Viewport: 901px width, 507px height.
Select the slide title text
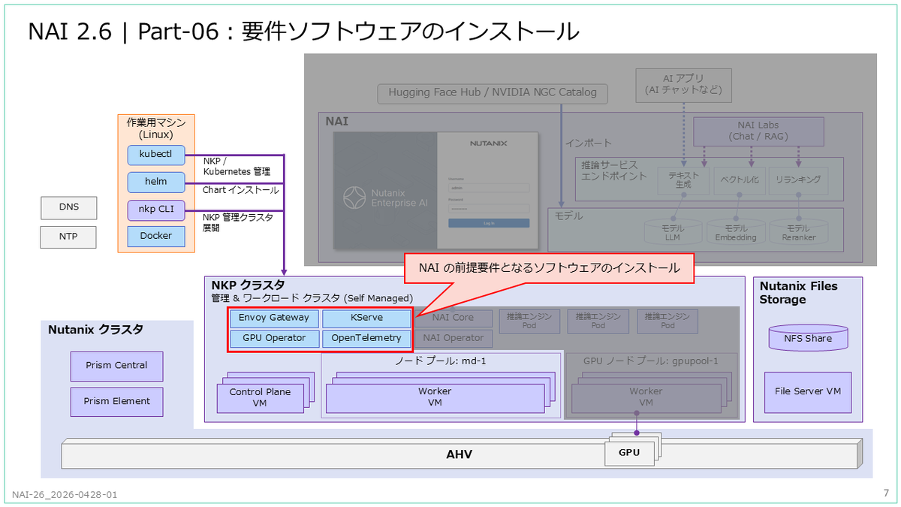(x=303, y=32)
